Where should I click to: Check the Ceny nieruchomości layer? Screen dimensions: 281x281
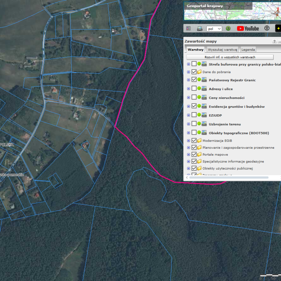[194, 97]
